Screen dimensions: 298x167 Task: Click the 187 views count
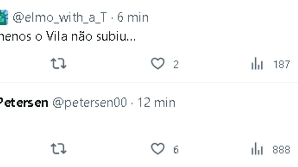(281, 64)
